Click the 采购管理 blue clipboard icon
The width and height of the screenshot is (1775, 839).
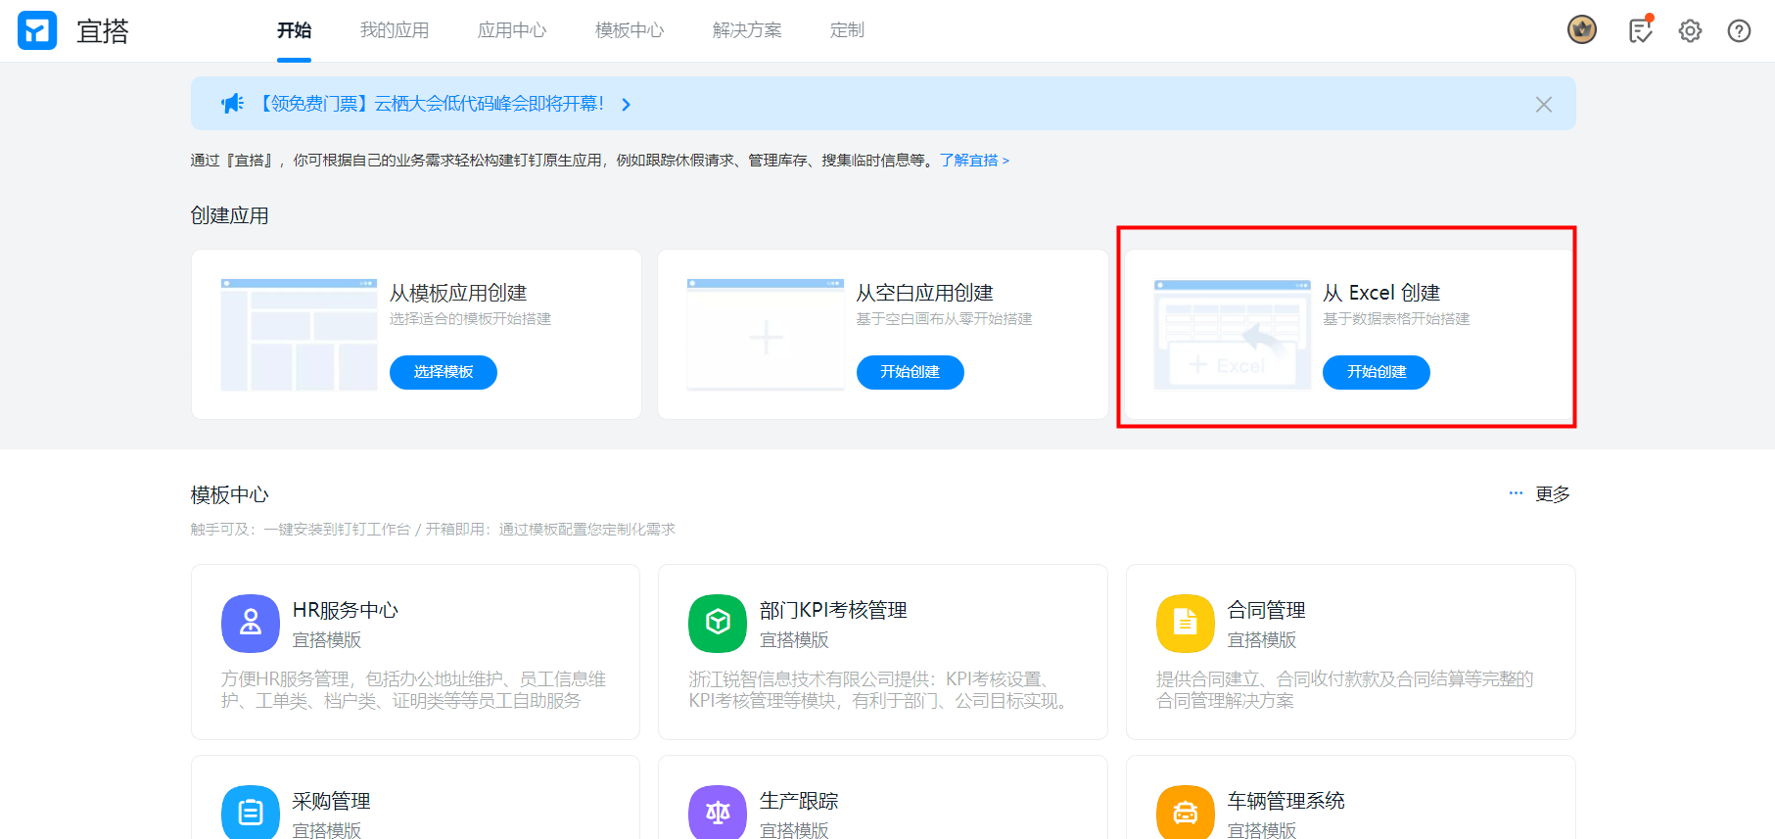click(x=251, y=812)
